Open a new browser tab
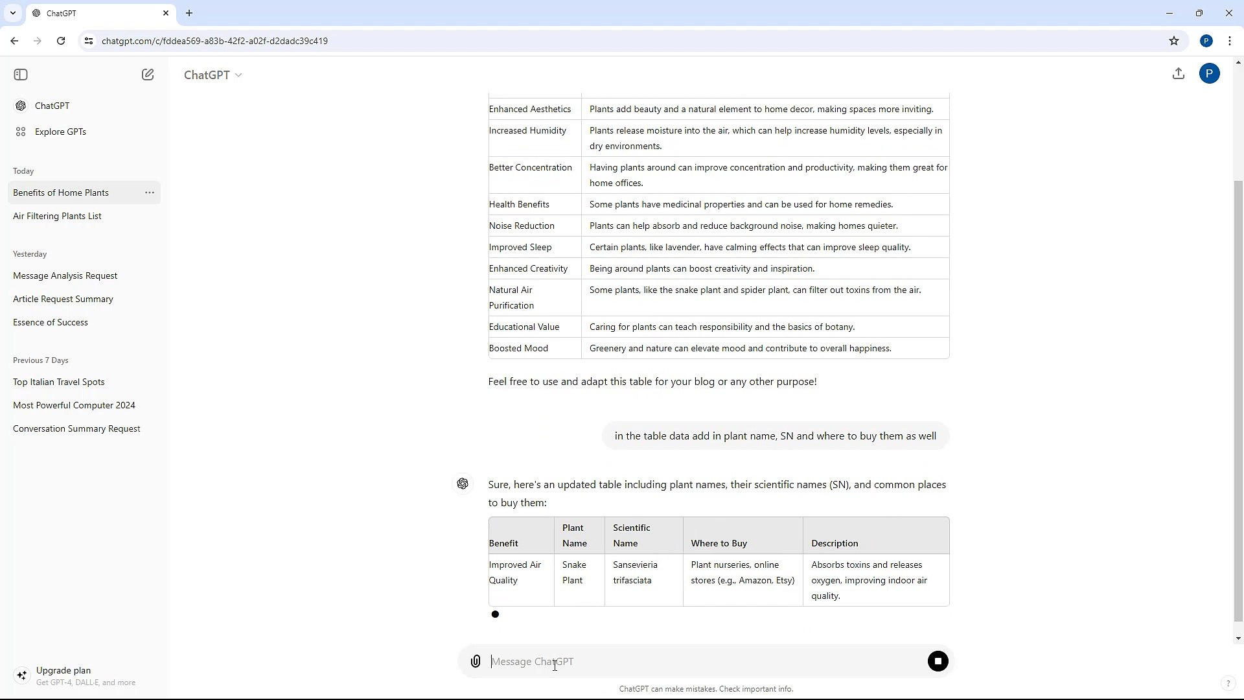This screenshot has width=1244, height=700. click(189, 13)
